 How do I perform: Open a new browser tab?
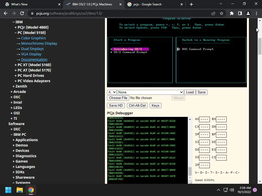click(x=191, y=4)
